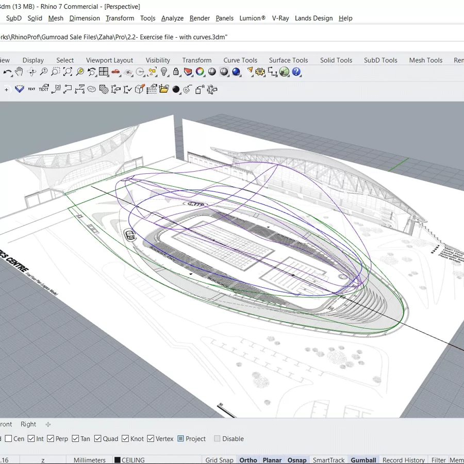Toggle Grid Snap in status bar
The height and width of the screenshot is (464, 464).
click(219, 460)
